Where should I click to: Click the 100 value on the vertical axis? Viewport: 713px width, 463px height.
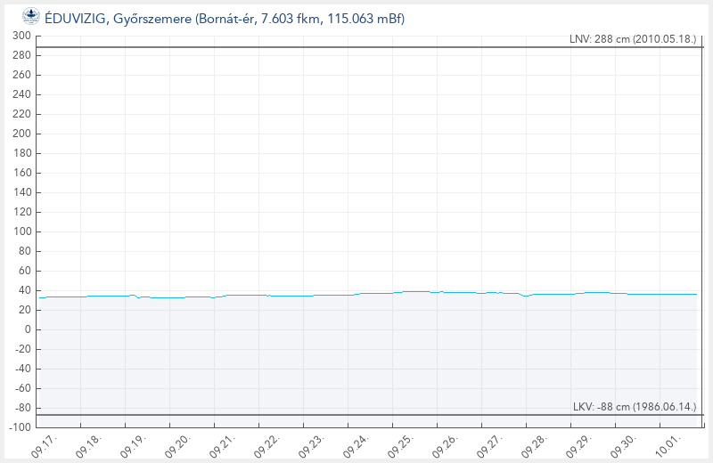pyautogui.click(x=21, y=231)
